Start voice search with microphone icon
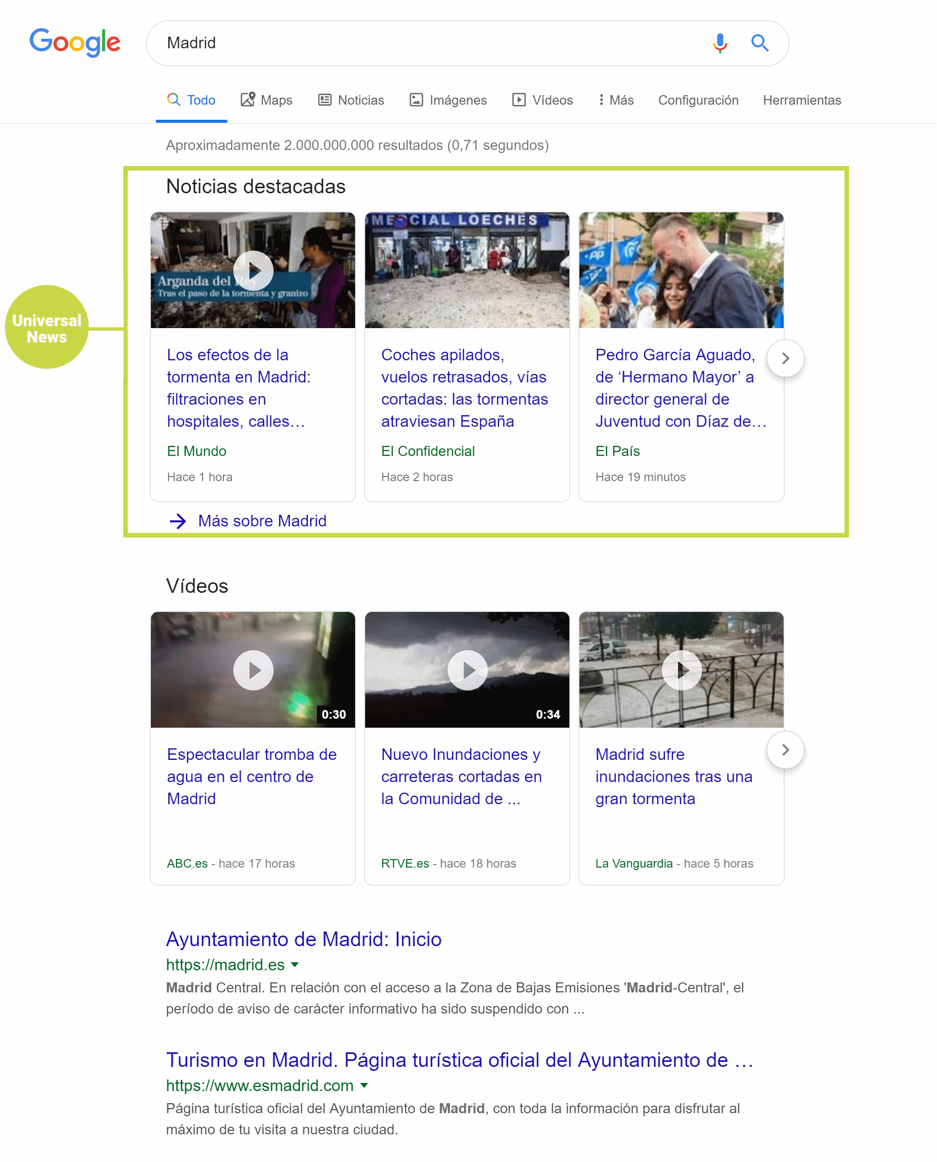The image size is (937, 1162). click(x=720, y=43)
